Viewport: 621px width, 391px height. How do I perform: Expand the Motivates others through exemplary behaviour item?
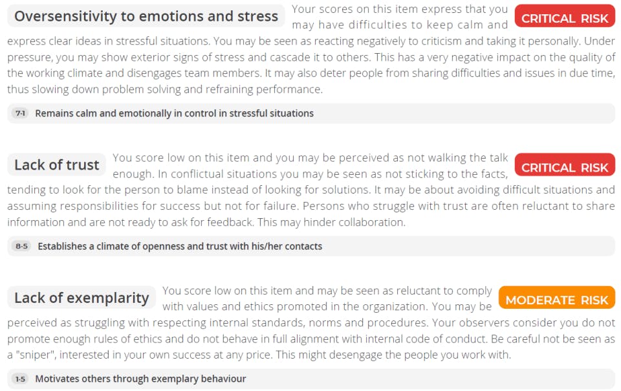point(140,379)
